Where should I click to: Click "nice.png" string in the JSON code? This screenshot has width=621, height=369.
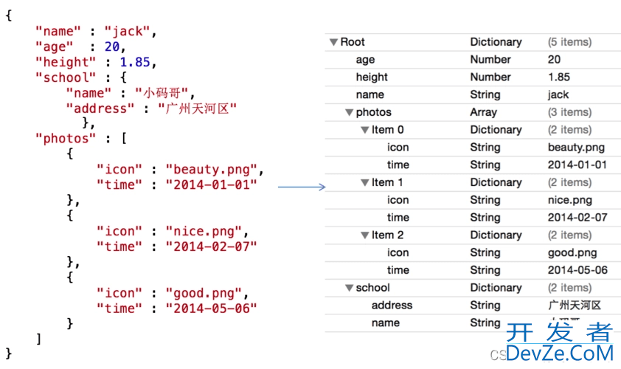tap(204, 232)
